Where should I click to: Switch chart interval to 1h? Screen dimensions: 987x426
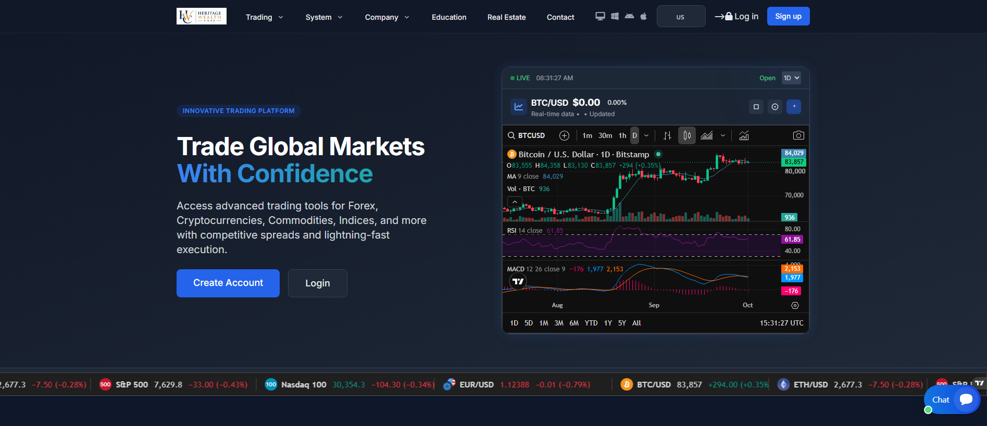coord(622,135)
